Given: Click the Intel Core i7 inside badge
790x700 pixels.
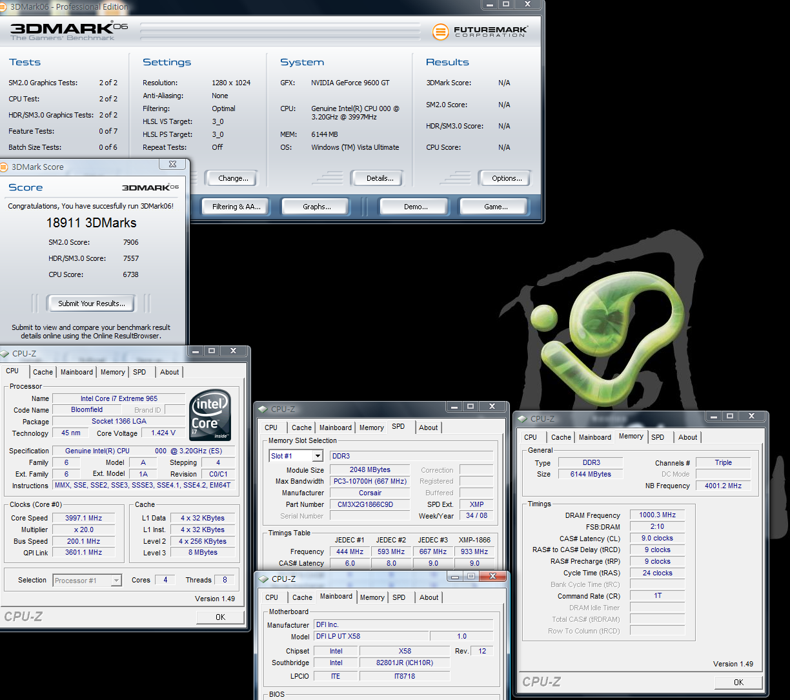Looking at the screenshot, I should point(210,415).
